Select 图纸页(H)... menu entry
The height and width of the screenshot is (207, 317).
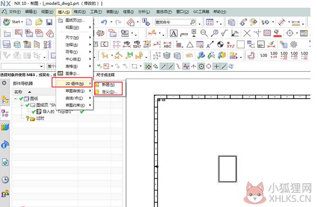click(74, 20)
